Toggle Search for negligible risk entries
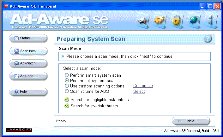 click(x=67, y=99)
